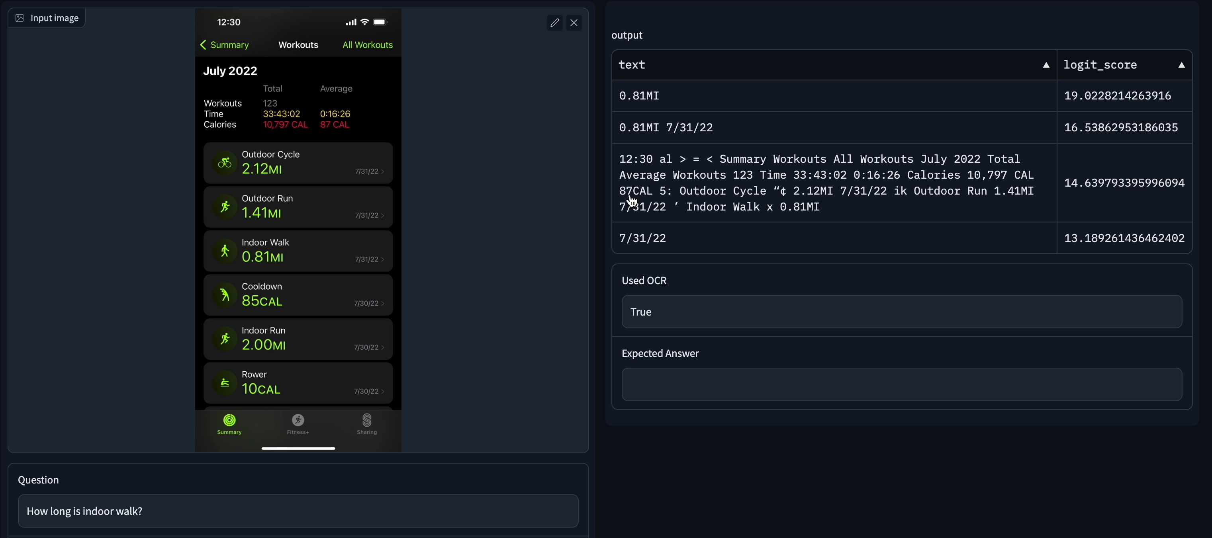Screen dimensions: 1212x538
Task: Click the cellular signal bars icon
Action: (x=351, y=22)
